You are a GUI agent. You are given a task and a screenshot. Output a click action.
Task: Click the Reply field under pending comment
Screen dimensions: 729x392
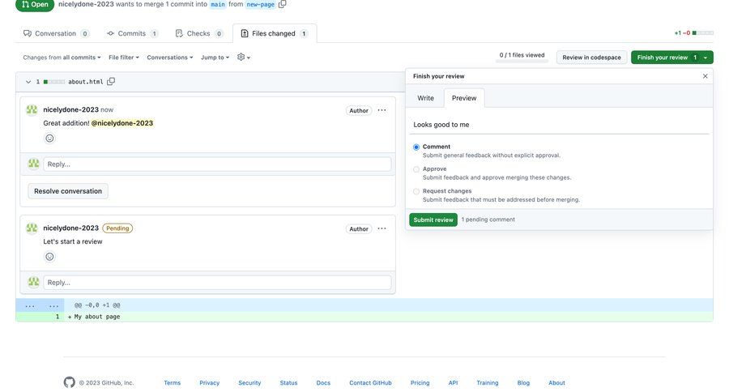[x=217, y=283]
